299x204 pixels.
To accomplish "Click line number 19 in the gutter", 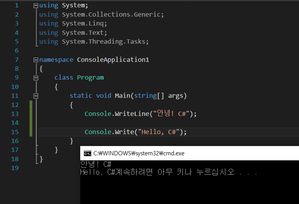I will [15, 168].
